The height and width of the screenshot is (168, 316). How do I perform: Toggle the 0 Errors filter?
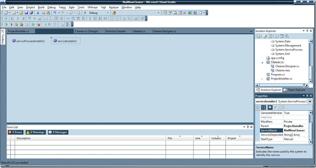click(x=16, y=133)
